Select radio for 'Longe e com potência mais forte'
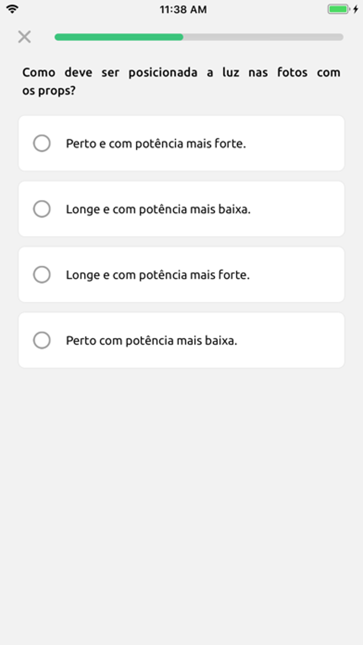 [x=42, y=275]
